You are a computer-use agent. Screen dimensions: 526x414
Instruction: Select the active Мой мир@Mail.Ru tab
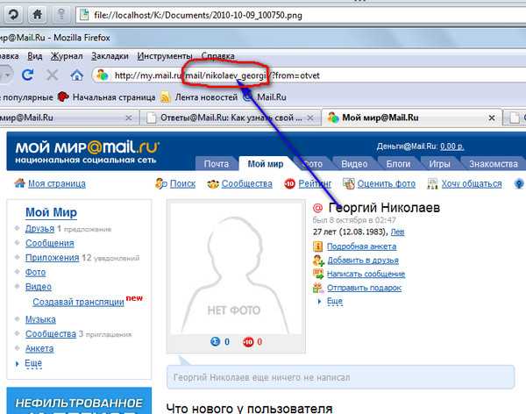[x=412, y=118]
